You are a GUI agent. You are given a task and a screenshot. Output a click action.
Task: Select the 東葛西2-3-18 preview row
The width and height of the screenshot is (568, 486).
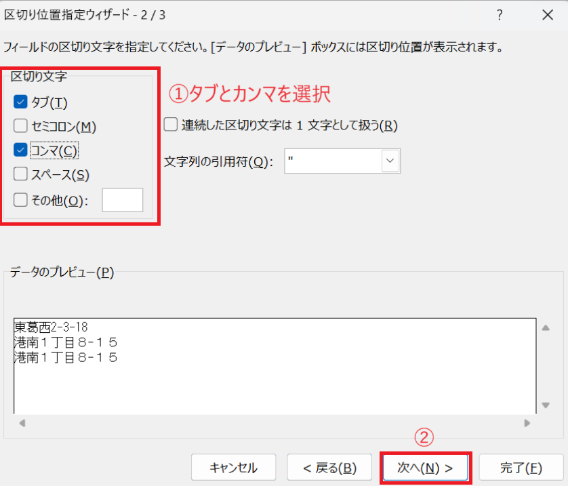point(51,327)
